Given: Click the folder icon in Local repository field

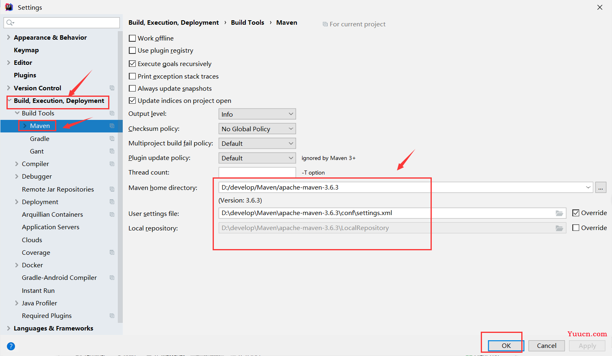Looking at the screenshot, I should coord(559,228).
